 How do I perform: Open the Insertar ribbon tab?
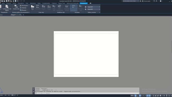(9, 3)
